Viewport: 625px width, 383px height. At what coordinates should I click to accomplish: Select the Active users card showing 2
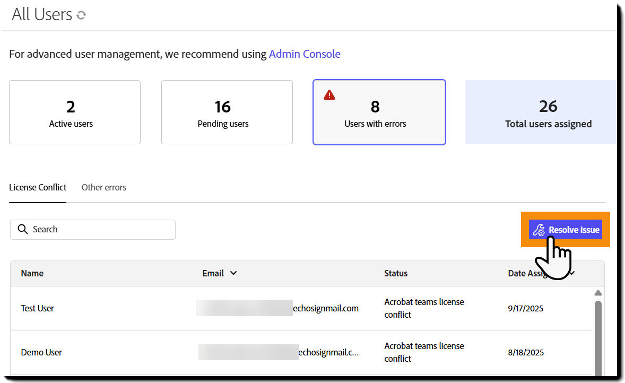tap(74, 112)
